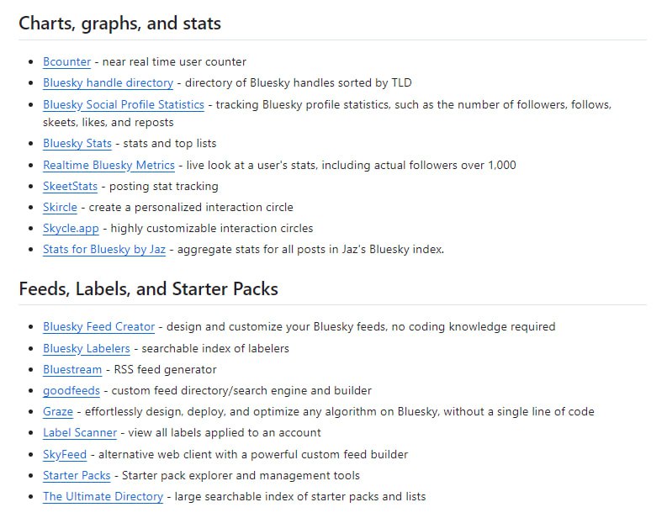The width and height of the screenshot is (667, 518).
Task: Visit the Bluestream RSS generator link
Action: pos(72,369)
